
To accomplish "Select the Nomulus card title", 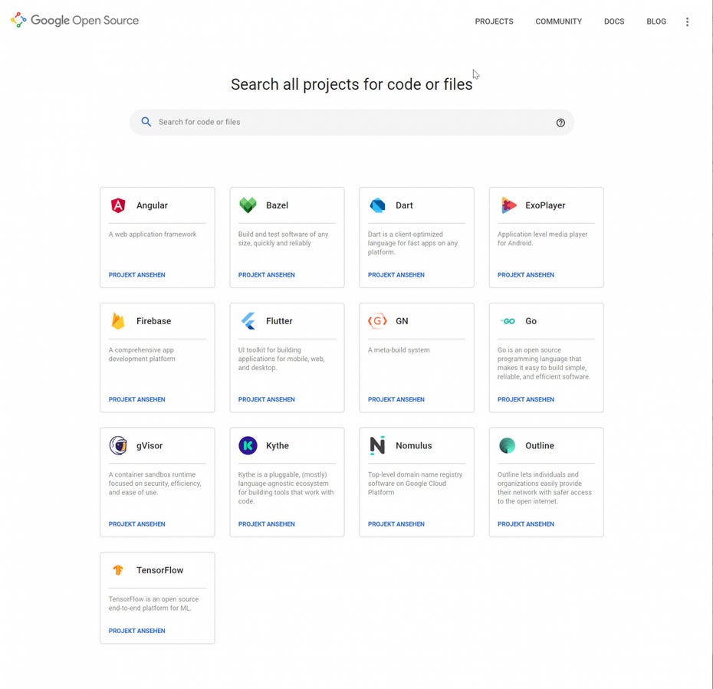I will click(414, 445).
